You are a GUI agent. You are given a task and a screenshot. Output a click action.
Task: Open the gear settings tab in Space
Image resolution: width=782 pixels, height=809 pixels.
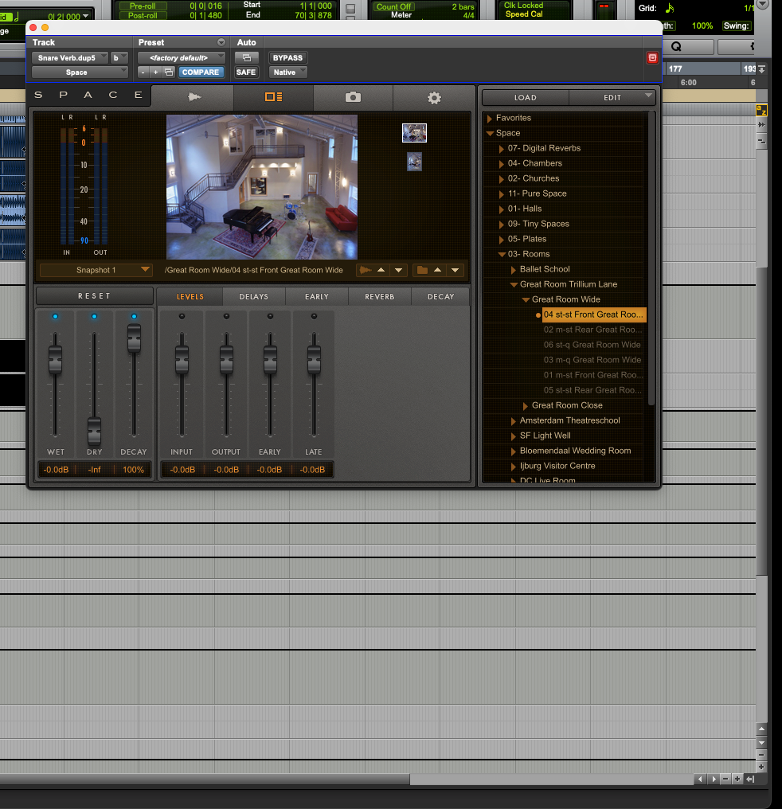point(434,97)
